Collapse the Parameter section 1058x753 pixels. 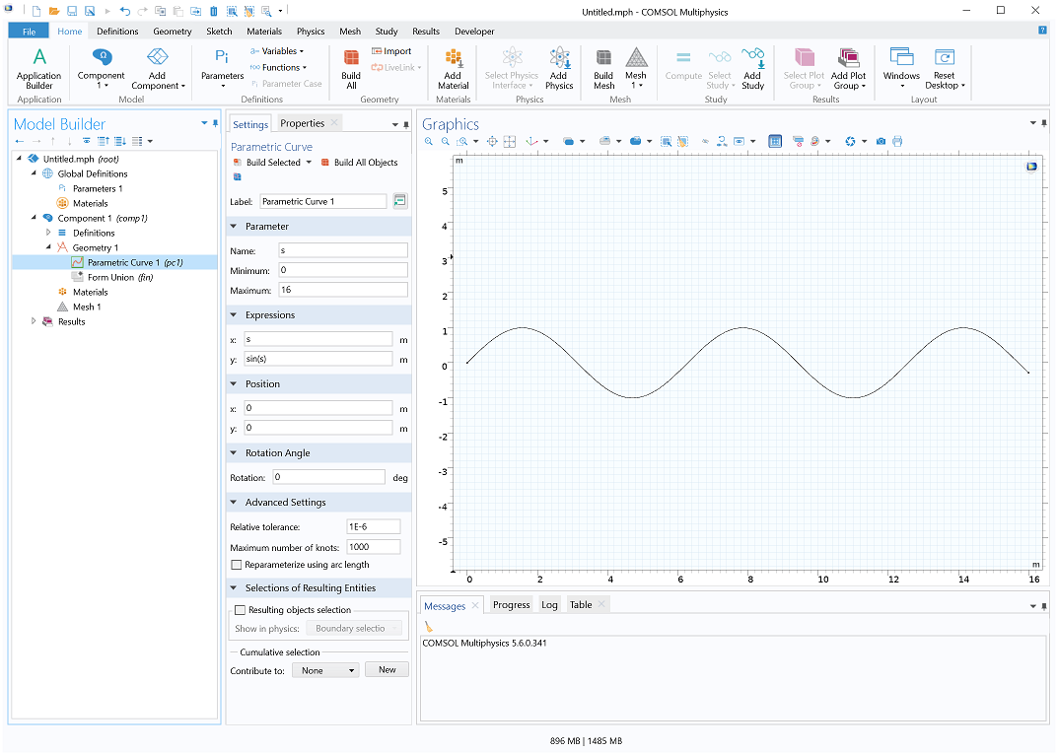[x=234, y=227]
